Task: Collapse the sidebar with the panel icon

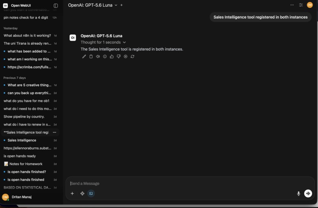Action: (56, 6)
